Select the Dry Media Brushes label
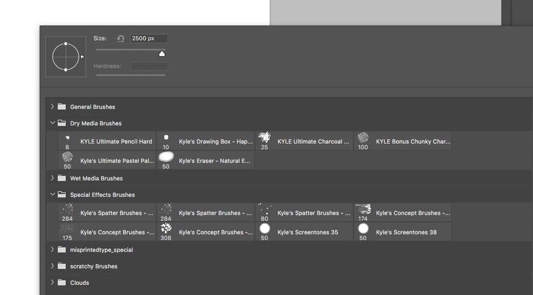Image resolution: width=533 pixels, height=295 pixels. pyautogui.click(x=96, y=123)
